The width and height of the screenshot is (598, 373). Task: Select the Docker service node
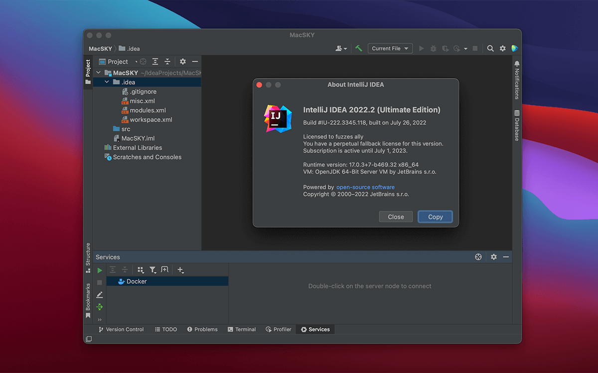(x=167, y=281)
